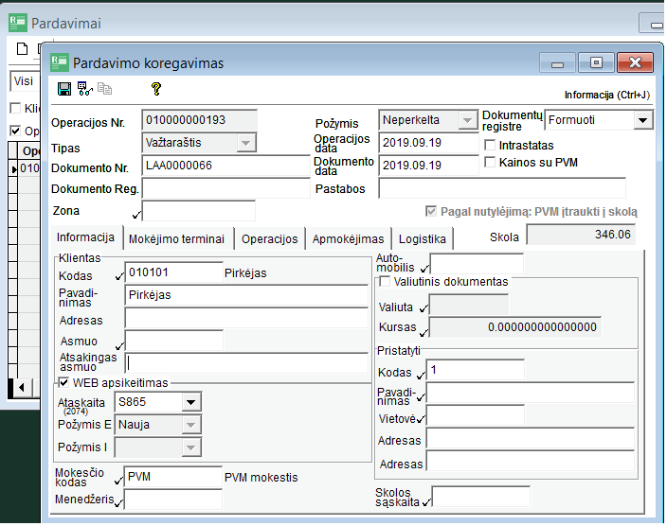Toggle the Intrastatas checkbox
Screen dimensions: 667x526
490,146
